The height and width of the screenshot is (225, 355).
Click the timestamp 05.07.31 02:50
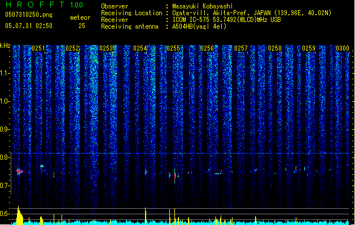pyautogui.click(x=29, y=26)
